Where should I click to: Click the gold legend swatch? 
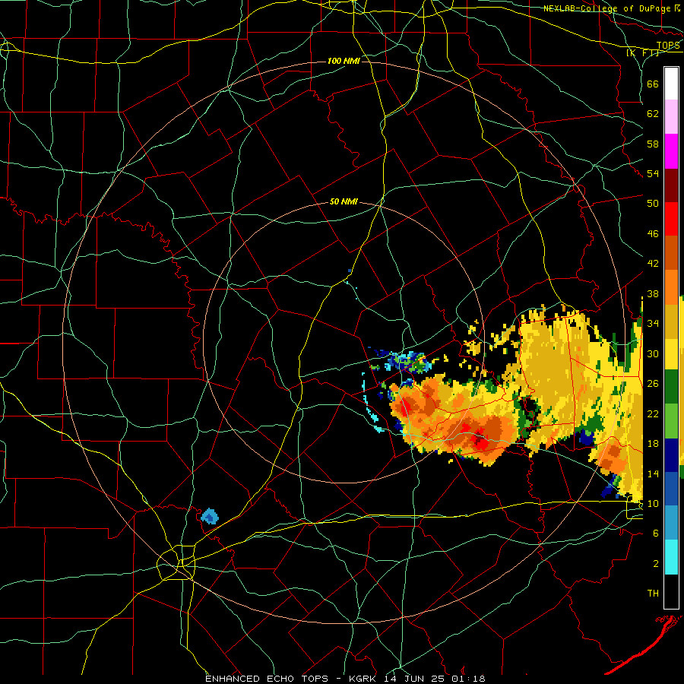point(671,321)
